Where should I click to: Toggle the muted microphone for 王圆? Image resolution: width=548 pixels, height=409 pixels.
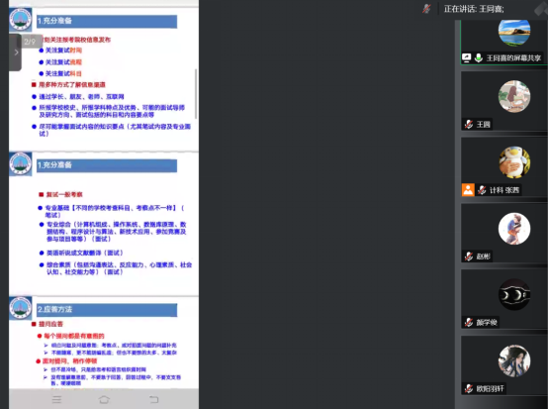tap(469, 124)
